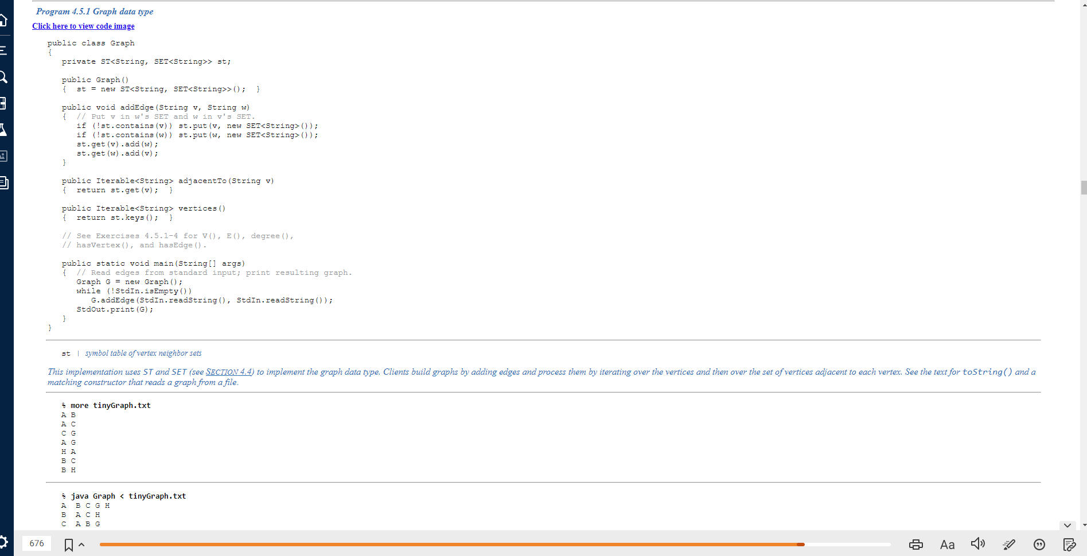Open the flashcards panel in the sidebar
The height and width of the screenshot is (556, 1087).
click(4, 103)
